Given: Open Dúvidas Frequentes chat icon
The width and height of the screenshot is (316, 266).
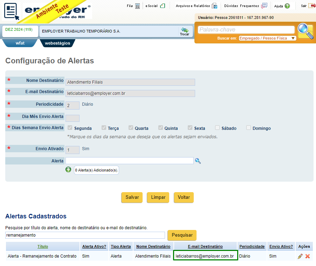Looking at the screenshot, I should (x=264, y=6).
